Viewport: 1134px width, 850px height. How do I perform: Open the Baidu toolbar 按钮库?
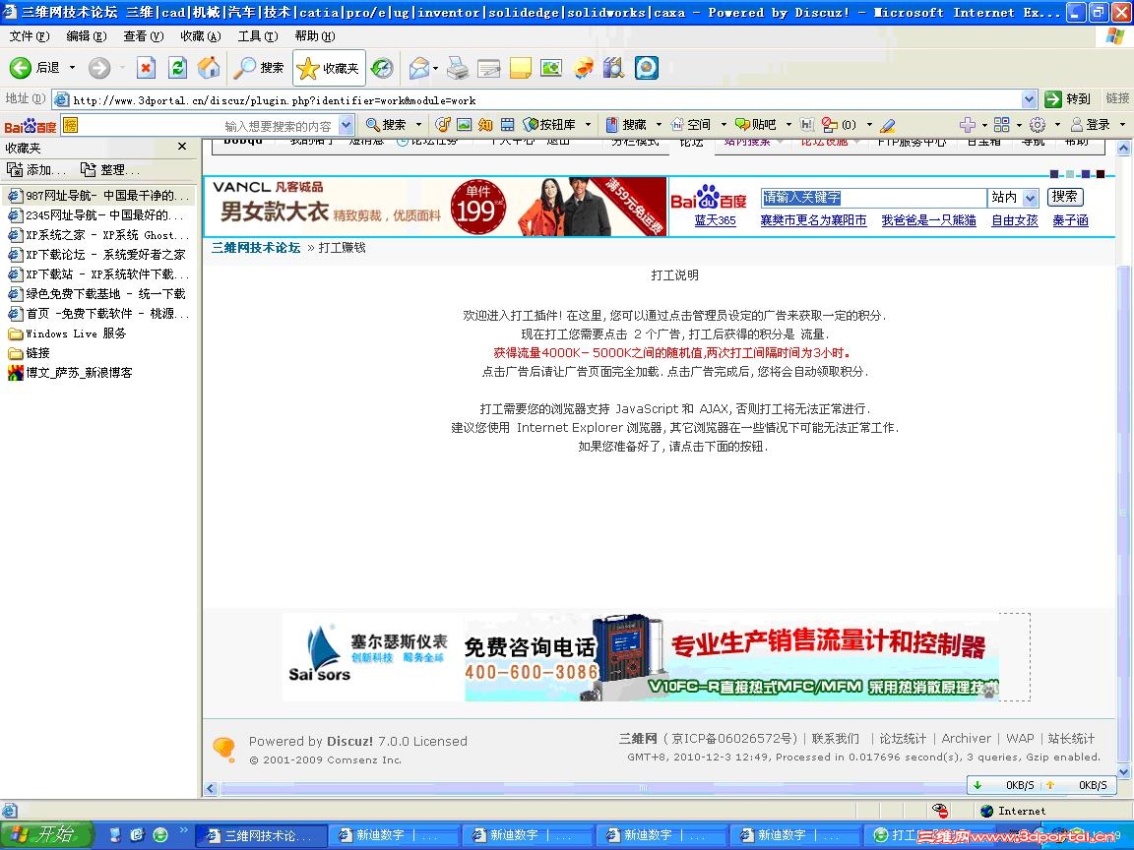pyautogui.click(x=549, y=125)
